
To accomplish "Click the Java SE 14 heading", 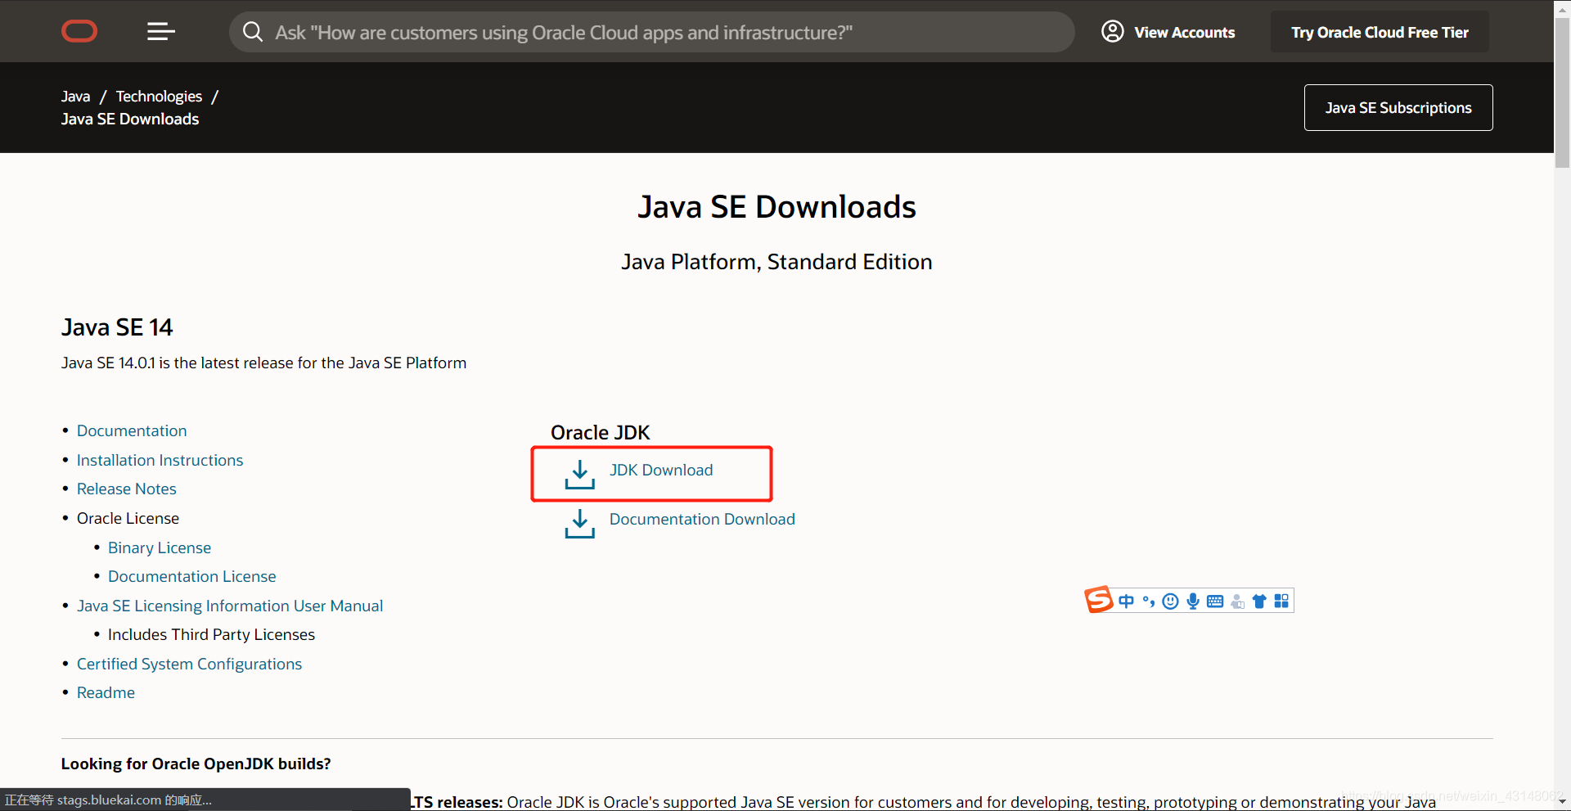I will [117, 327].
